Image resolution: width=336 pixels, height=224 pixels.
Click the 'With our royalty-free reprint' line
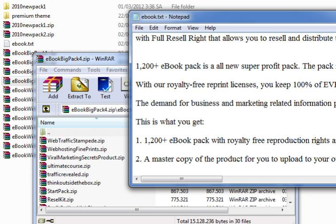236,85
